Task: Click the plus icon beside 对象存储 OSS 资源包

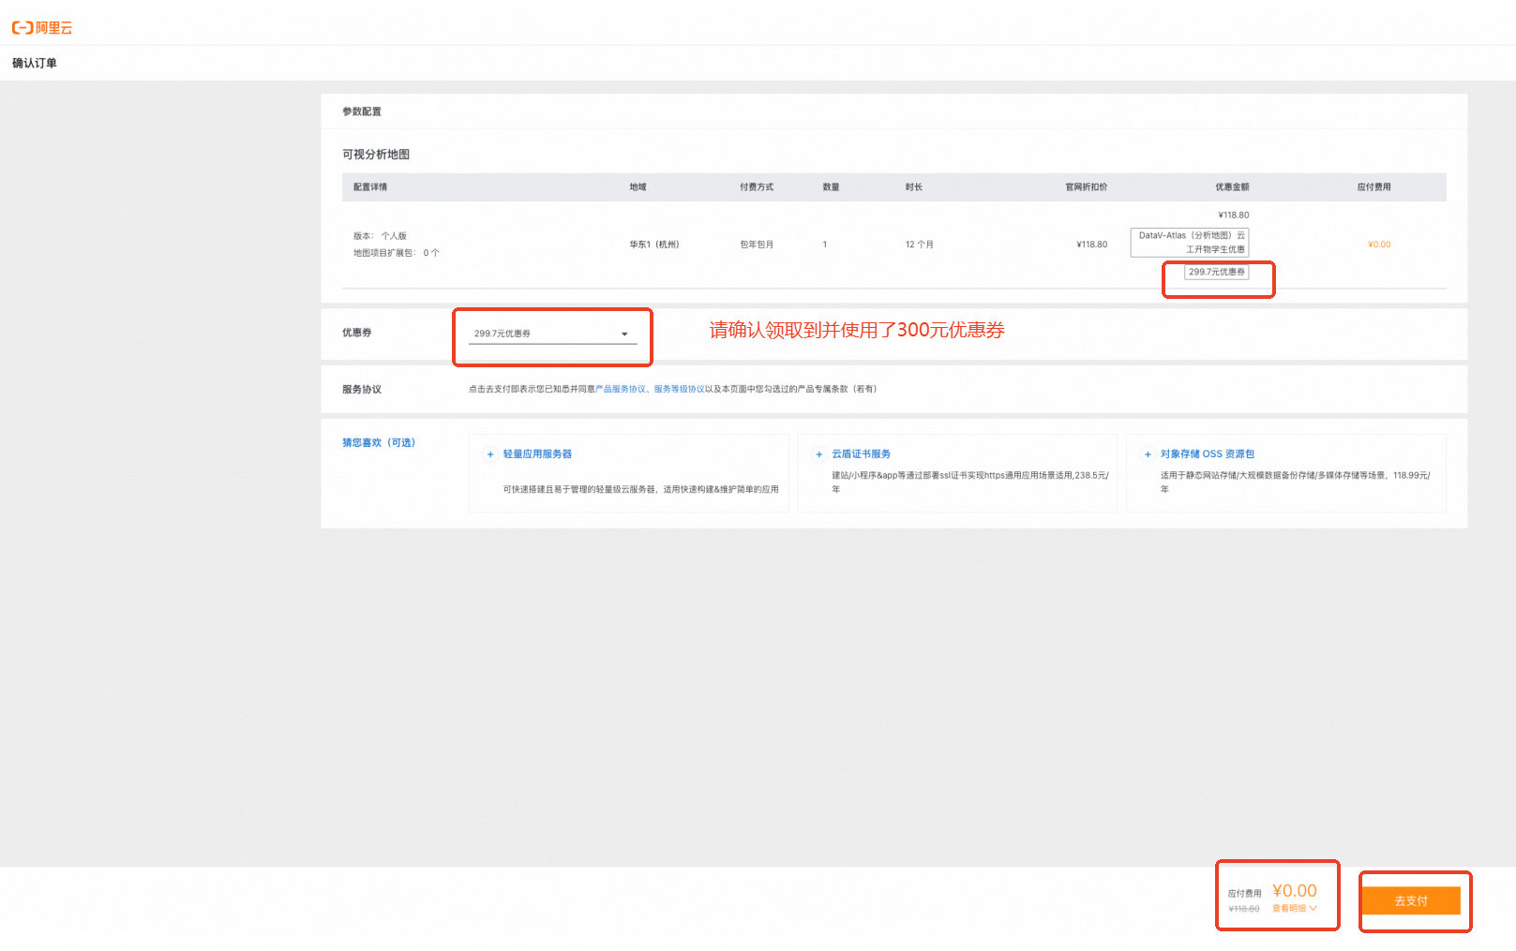Action: coord(1148,454)
